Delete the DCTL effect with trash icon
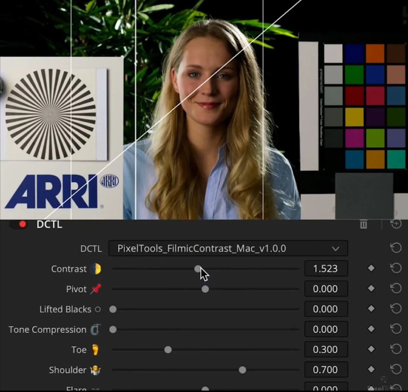408x392 pixels. [x=363, y=225]
